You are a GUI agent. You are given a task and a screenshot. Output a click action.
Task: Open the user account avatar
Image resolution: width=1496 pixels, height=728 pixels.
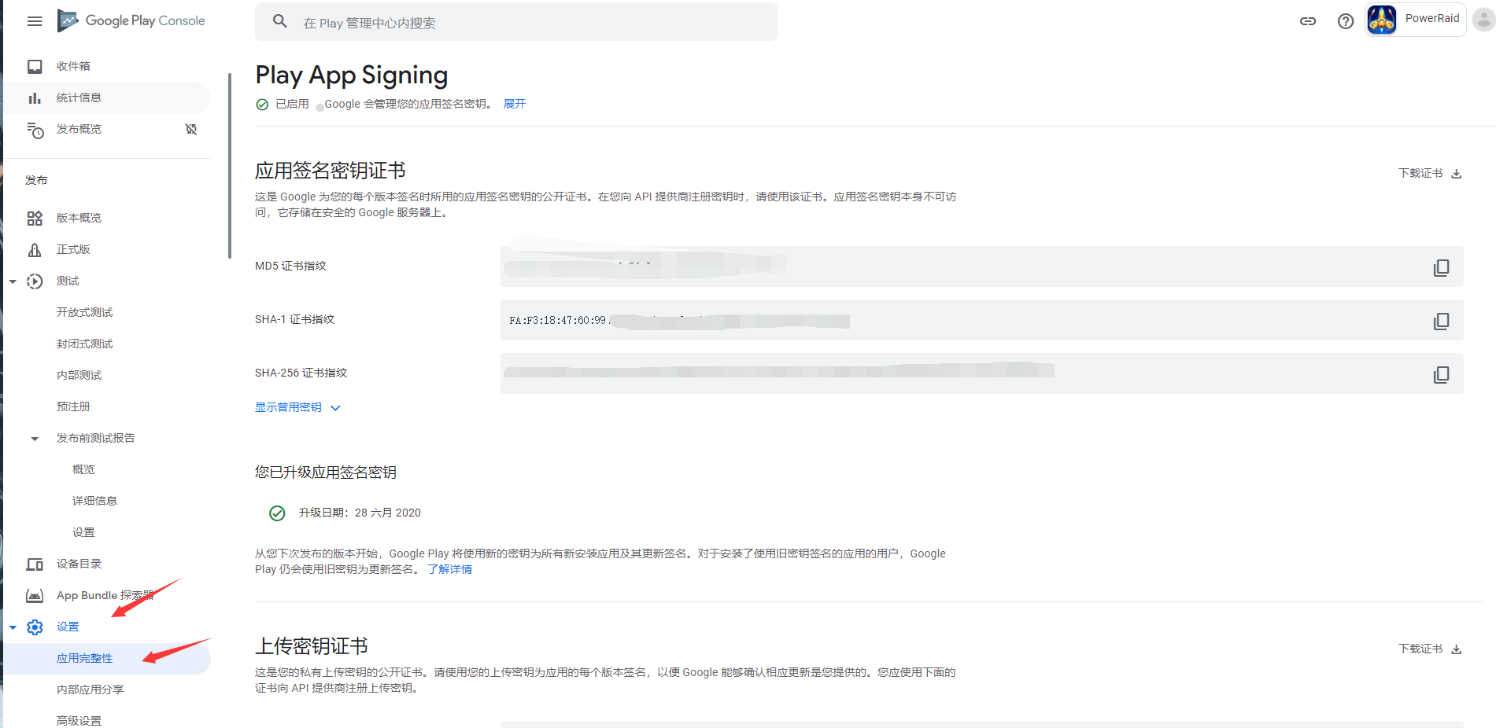[1483, 19]
